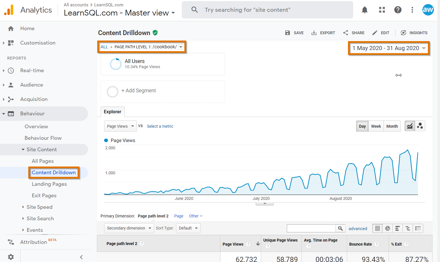Click the search magnifier icon in top bar
This screenshot has width=440, height=262.
click(x=195, y=10)
